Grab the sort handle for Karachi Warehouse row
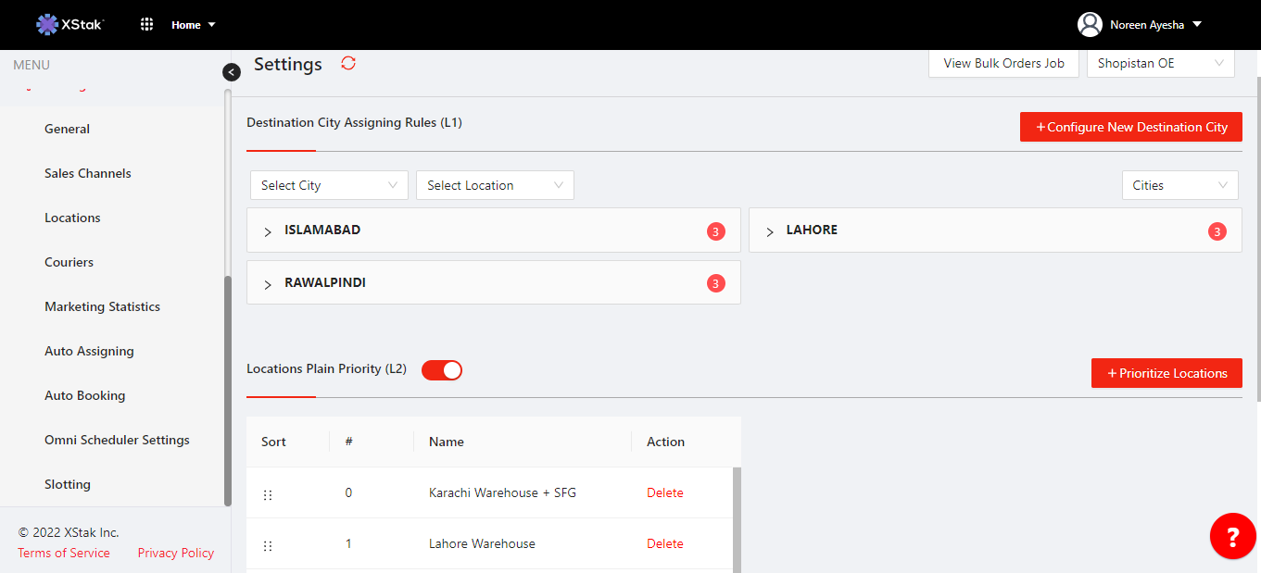1261x573 pixels. [x=268, y=495]
